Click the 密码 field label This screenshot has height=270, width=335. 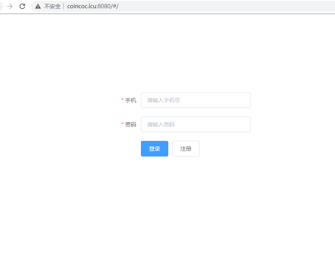tap(131, 124)
